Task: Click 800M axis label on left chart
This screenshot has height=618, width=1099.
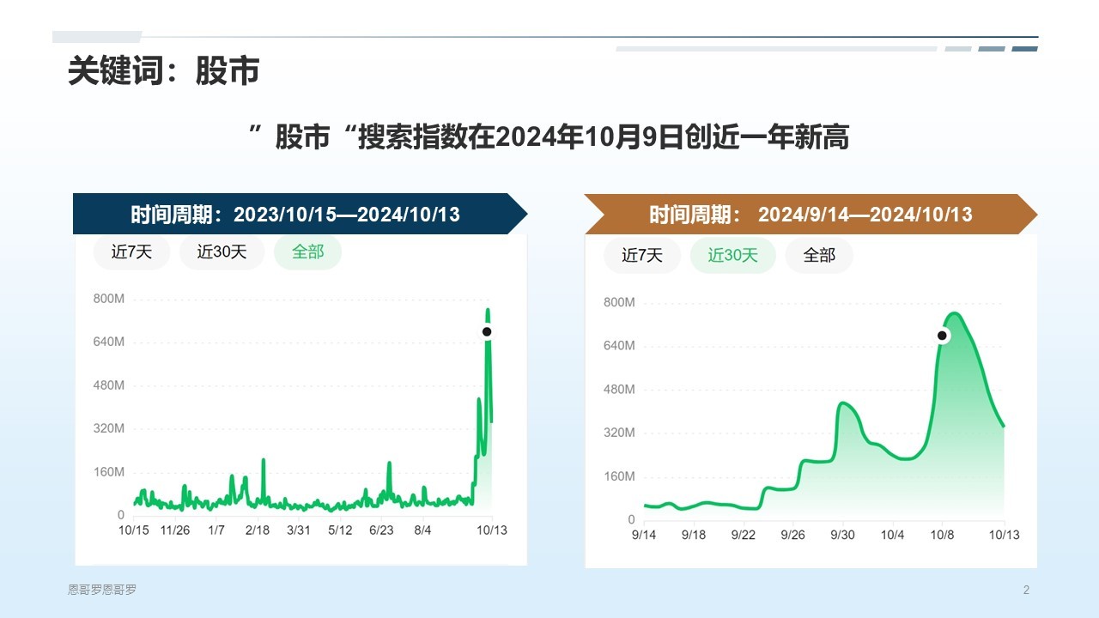Action: (109, 299)
